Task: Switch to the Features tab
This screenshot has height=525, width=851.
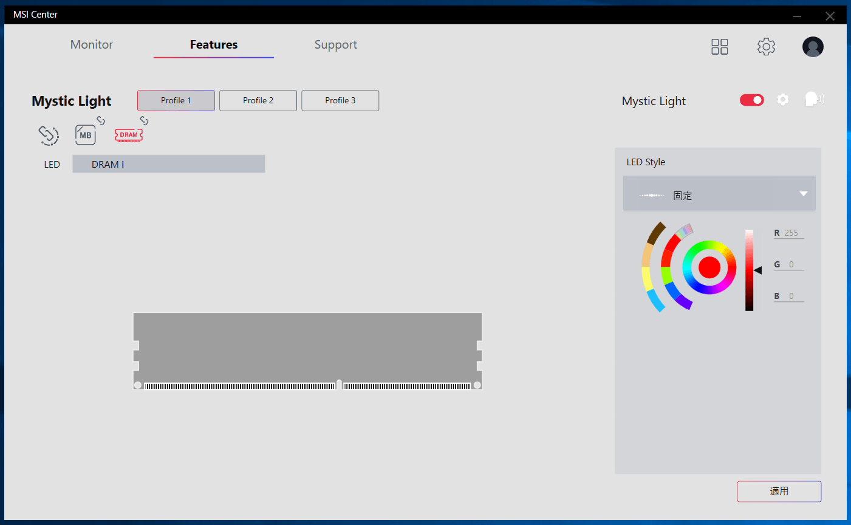Action: point(214,44)
